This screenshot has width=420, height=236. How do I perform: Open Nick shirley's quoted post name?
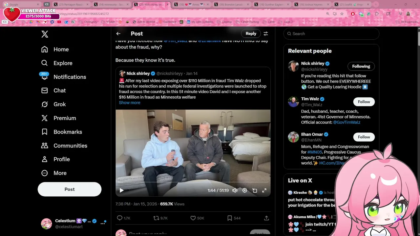pyautogui.click(x=138, y=73)
